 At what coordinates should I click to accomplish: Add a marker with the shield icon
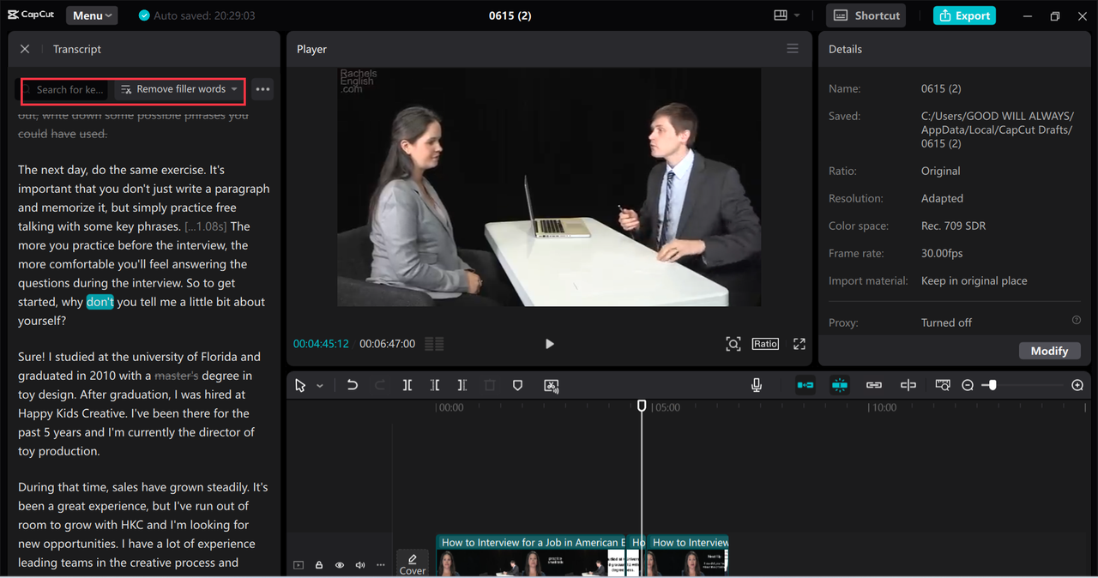517,386
